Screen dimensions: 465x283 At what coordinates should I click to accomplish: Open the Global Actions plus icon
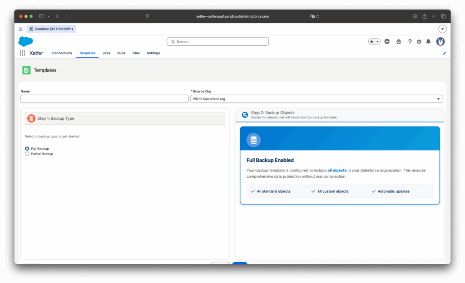[387, 41]
